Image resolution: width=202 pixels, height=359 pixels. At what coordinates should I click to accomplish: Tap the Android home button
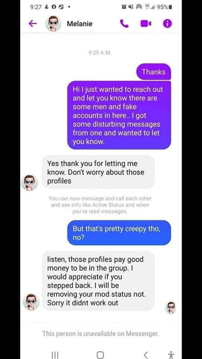100,355
